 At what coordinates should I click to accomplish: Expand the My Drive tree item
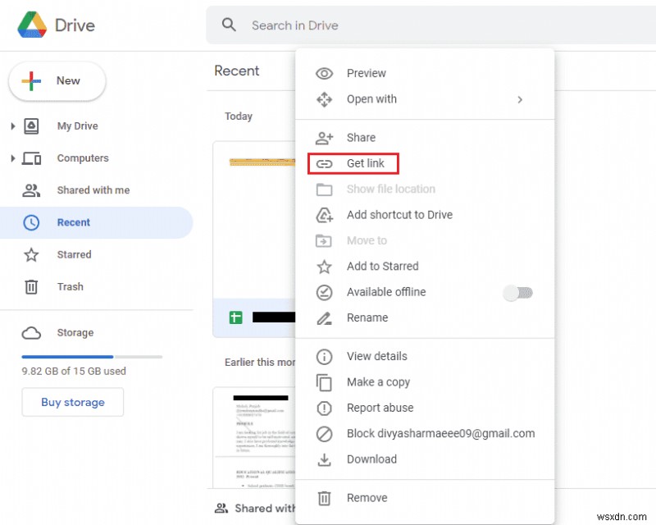tap(12, 126)
